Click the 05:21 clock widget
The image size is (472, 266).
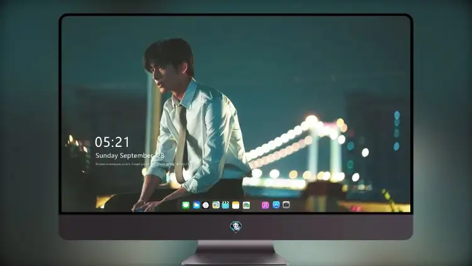pyautogui.click(x=112, y=142)
